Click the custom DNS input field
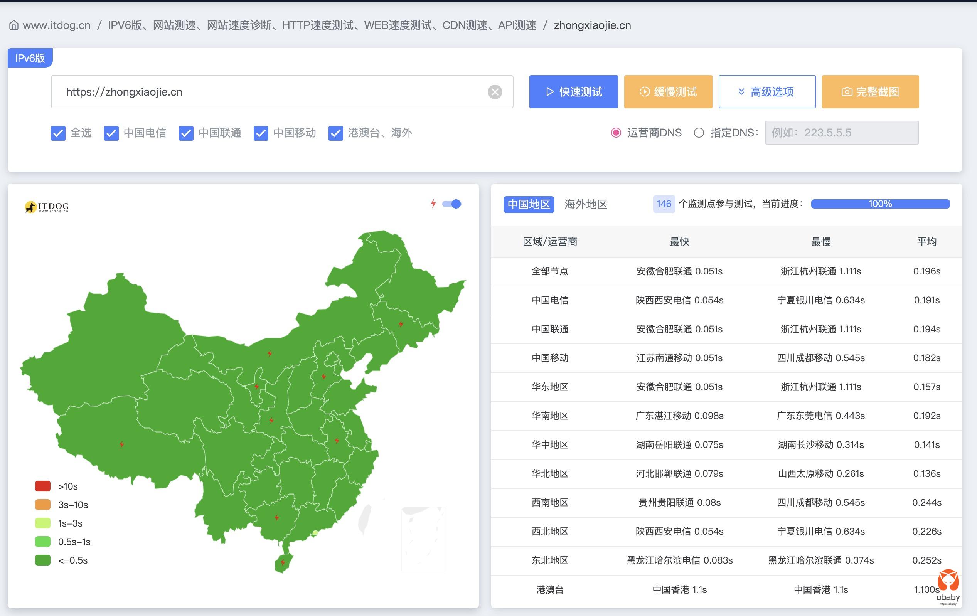 click(x=842, y=133)
